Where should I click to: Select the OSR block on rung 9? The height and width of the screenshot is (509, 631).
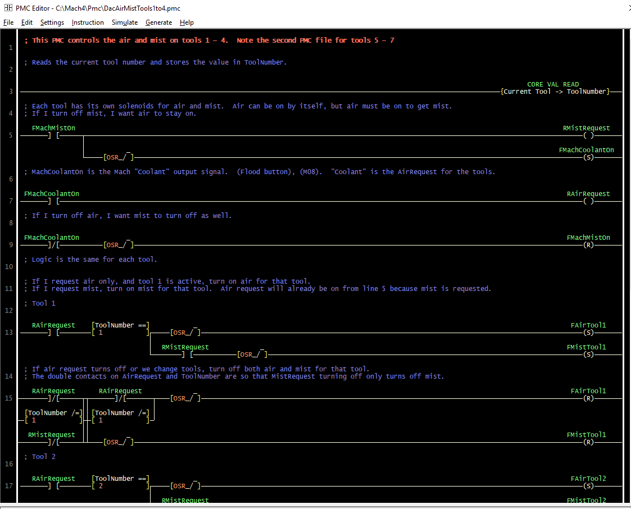tap(119, 245)
